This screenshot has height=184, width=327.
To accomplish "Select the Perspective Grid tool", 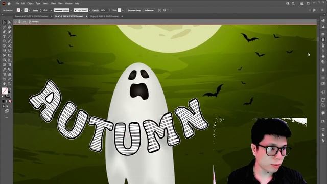I will click(9, 60).
